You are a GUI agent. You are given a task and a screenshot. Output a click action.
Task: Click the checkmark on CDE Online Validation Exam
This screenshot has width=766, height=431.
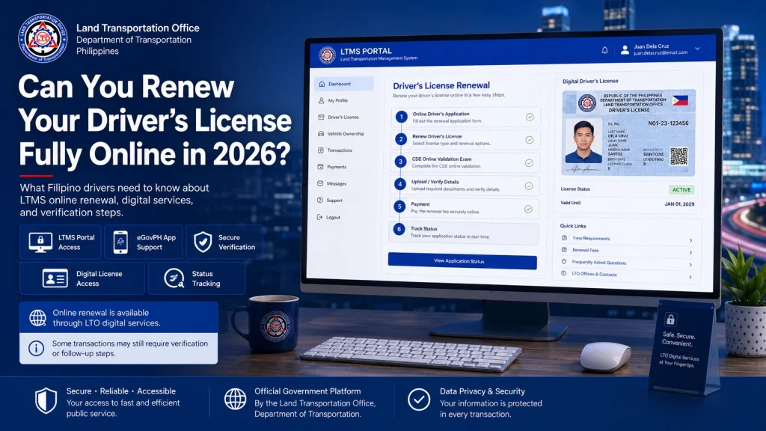pyautogui.click(x=529, y=163)
